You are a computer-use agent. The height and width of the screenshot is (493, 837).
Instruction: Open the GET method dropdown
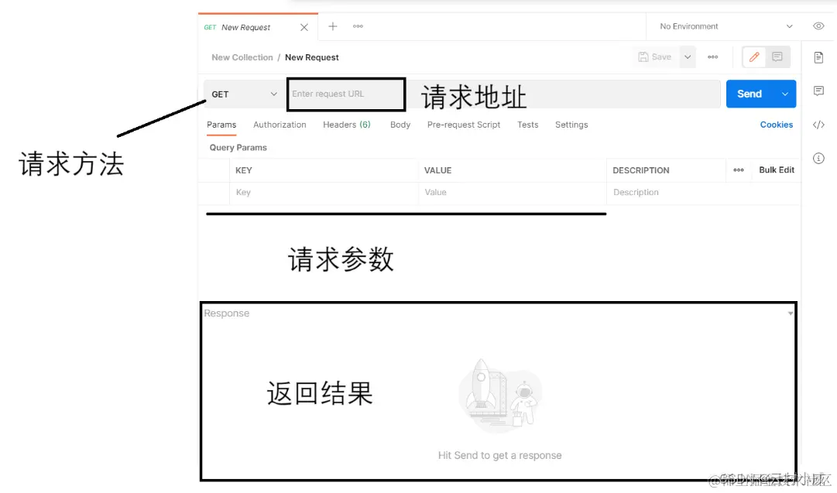click(245, 94)
